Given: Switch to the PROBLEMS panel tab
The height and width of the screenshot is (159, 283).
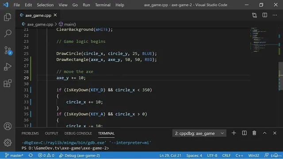Looking at the screenshot, I should (x=30, y=133).
